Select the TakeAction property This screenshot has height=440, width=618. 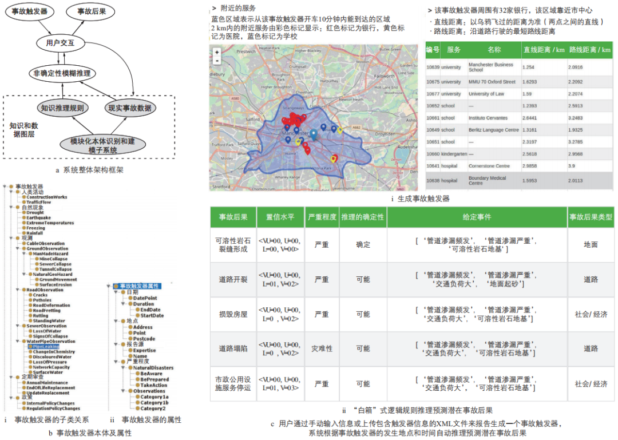[154, 385]
